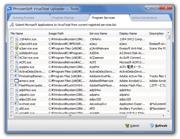
Task: Click the adpahci.sys file icon
Action: click(x=17, y=94)
